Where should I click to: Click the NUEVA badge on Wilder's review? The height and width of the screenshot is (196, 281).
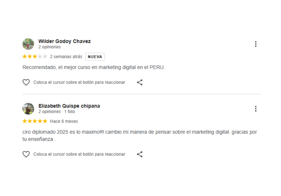pos(95,57)
